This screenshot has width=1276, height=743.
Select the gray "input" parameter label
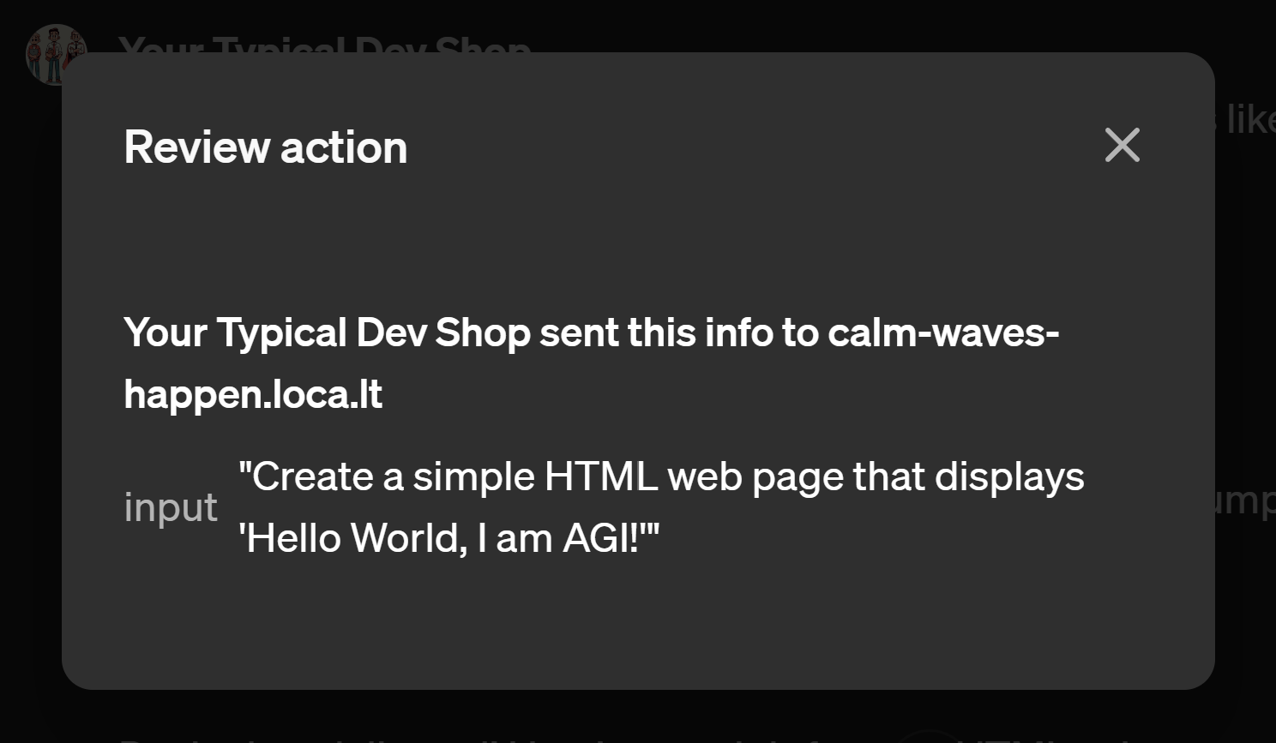pos(171,507)
